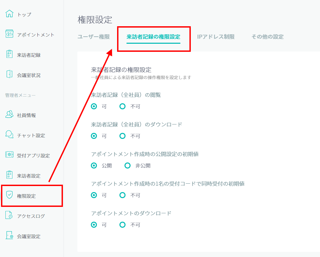Select 不可 for 同時受付の初期値

tap(122, 195)
